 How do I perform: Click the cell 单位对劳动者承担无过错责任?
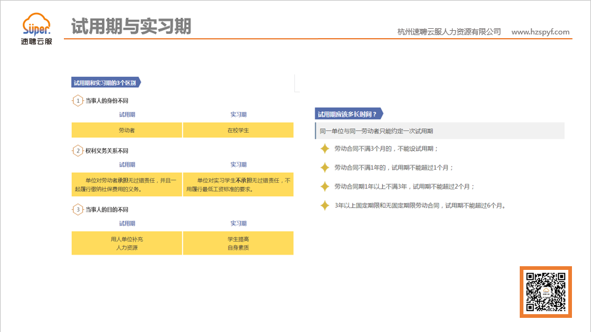coord(127,184)
